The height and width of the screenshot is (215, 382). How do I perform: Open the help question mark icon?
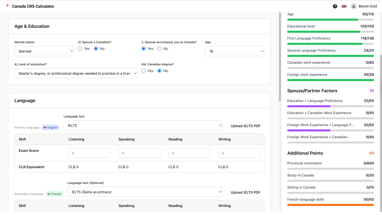point(335,6)
